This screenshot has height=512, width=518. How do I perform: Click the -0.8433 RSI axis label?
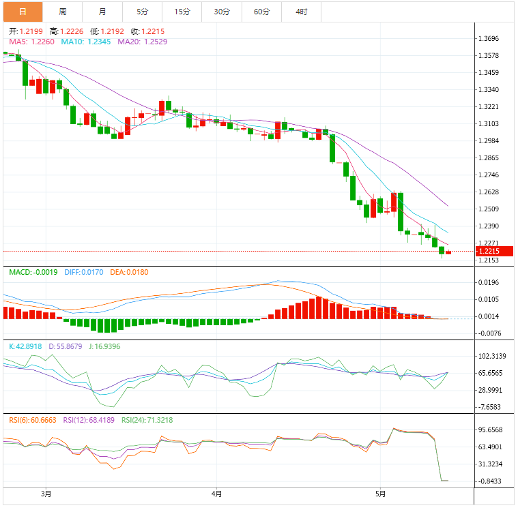click(489, 481)
